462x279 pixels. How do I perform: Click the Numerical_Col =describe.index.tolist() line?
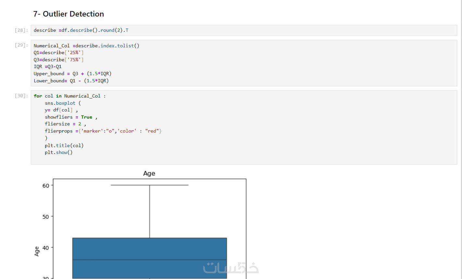(x=86, y=46)
